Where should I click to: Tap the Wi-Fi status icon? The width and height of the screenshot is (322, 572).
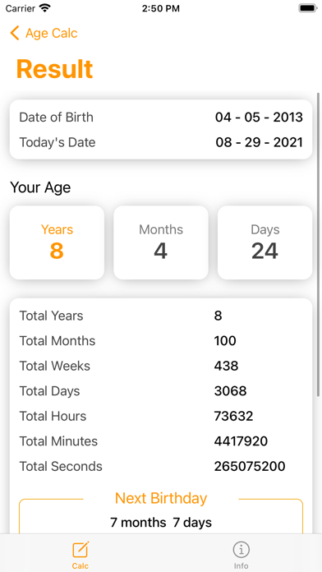pyautogui.click(x=45, y=8)
